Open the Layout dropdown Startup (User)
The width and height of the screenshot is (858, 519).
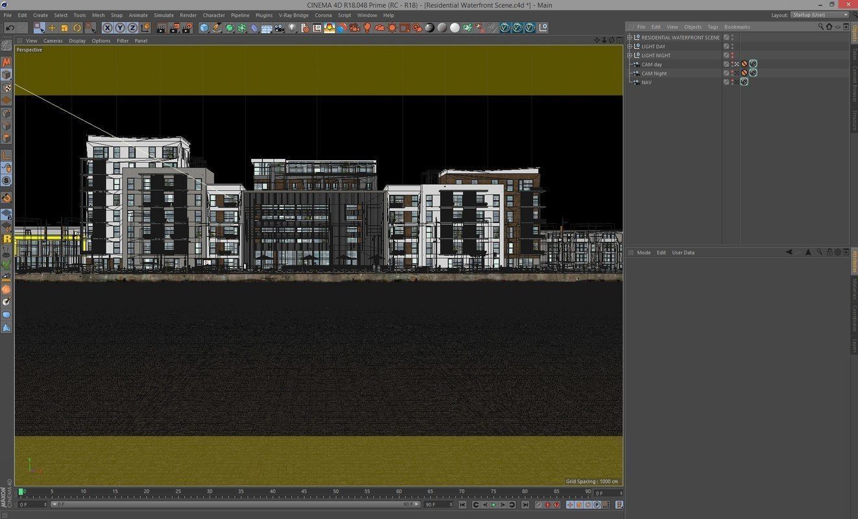tap(820, 15)
